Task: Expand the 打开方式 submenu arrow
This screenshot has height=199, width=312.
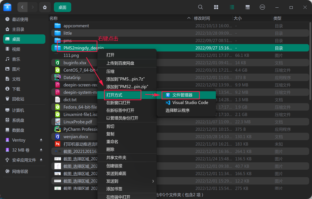Action: pyautogui.click(x=153, y=95)
